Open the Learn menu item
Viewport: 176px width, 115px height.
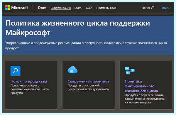click(78, 8)
